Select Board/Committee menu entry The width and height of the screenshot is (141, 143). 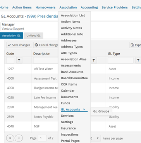click(x=74, y=78)
